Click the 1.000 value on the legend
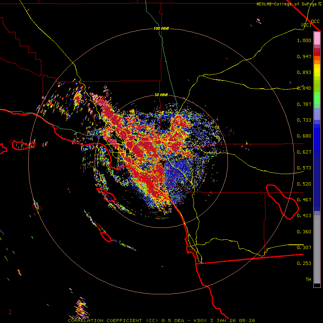Screen dimensions: 323x323 tap(304, 40)
